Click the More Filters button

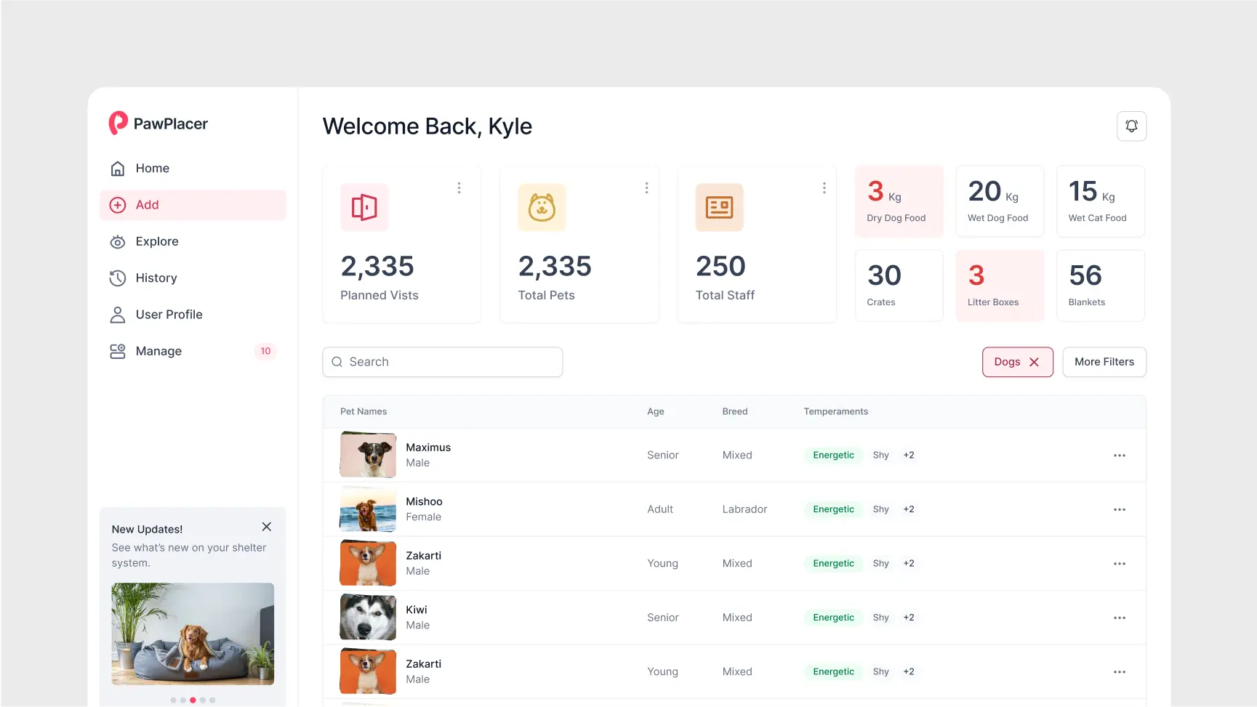(1104, 361)
